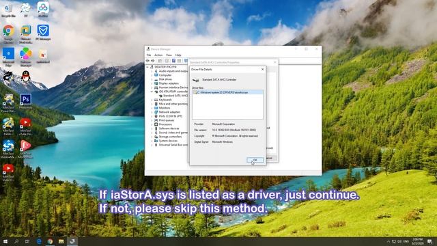Expand the Keyboards category

tap(152, 100)
